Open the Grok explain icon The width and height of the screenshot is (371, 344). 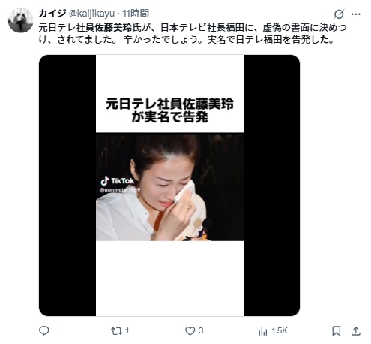(339, 14)
